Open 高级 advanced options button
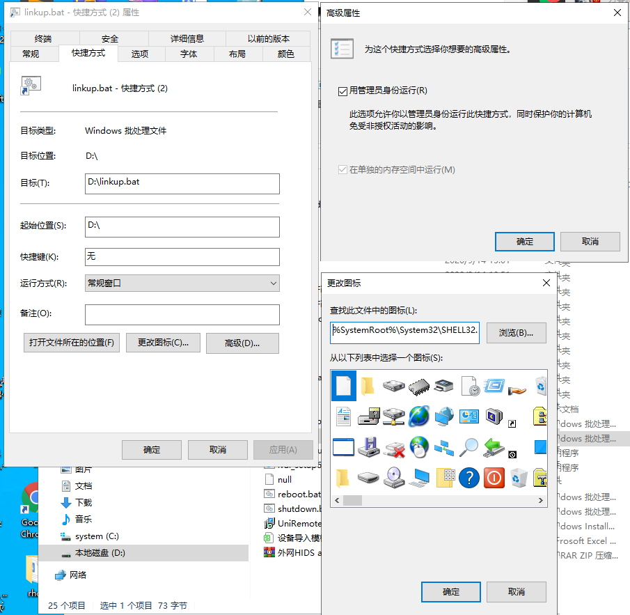The width and height of the screenshot is (630, 615). (x=242, y=343)
